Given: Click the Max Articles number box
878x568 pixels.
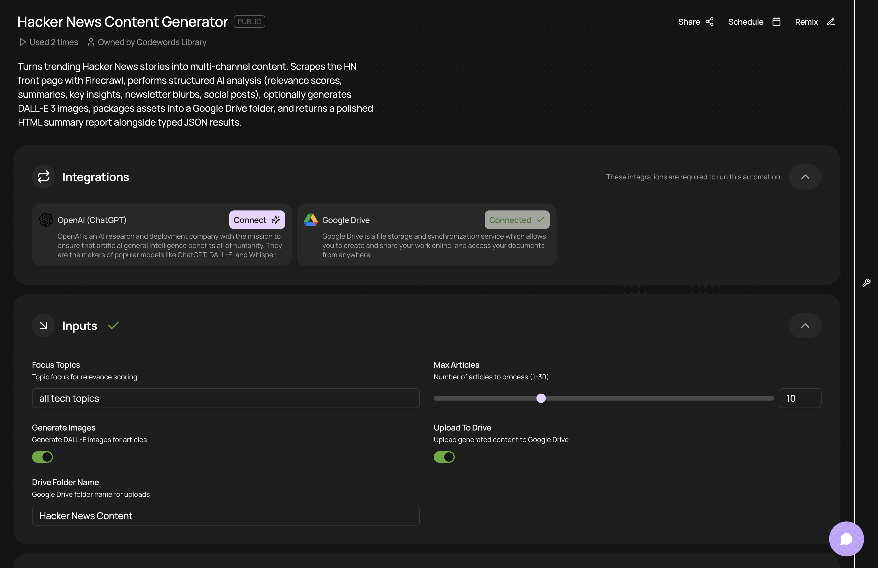Looking at the screenshot, I should 799,398.
